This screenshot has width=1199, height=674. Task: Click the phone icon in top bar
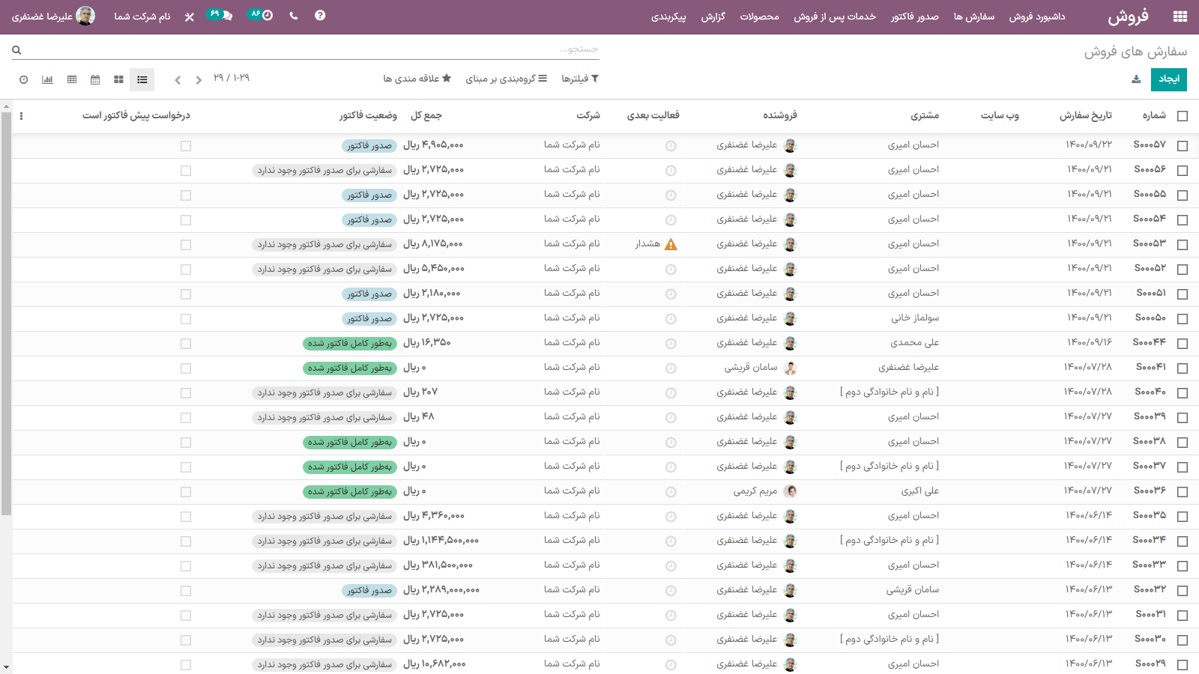click(294, 16)
